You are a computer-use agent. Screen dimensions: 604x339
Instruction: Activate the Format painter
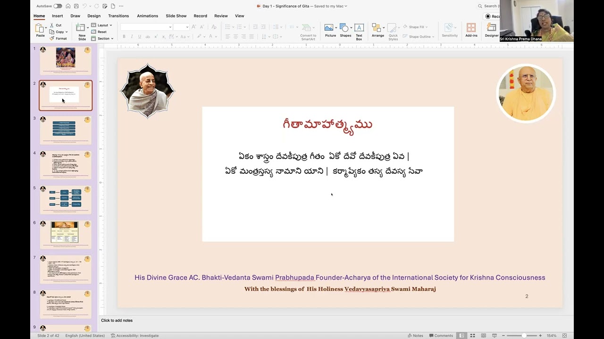58,39
